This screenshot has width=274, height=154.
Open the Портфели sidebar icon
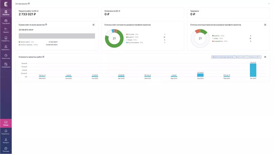[6, 21]
